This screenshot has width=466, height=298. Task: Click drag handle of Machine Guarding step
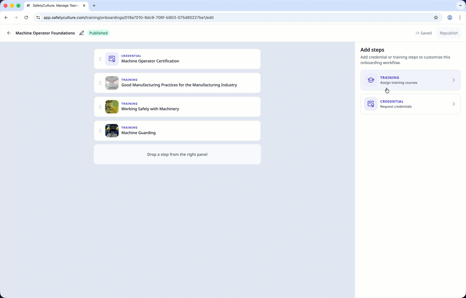(100, 131)
